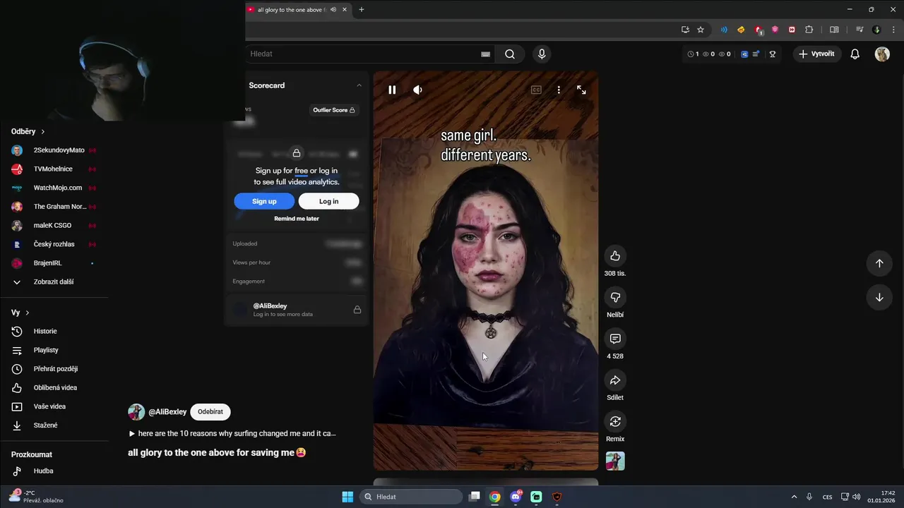Click the blue extension icon in stats bar

pyautogui.click(x=744, y=54)
